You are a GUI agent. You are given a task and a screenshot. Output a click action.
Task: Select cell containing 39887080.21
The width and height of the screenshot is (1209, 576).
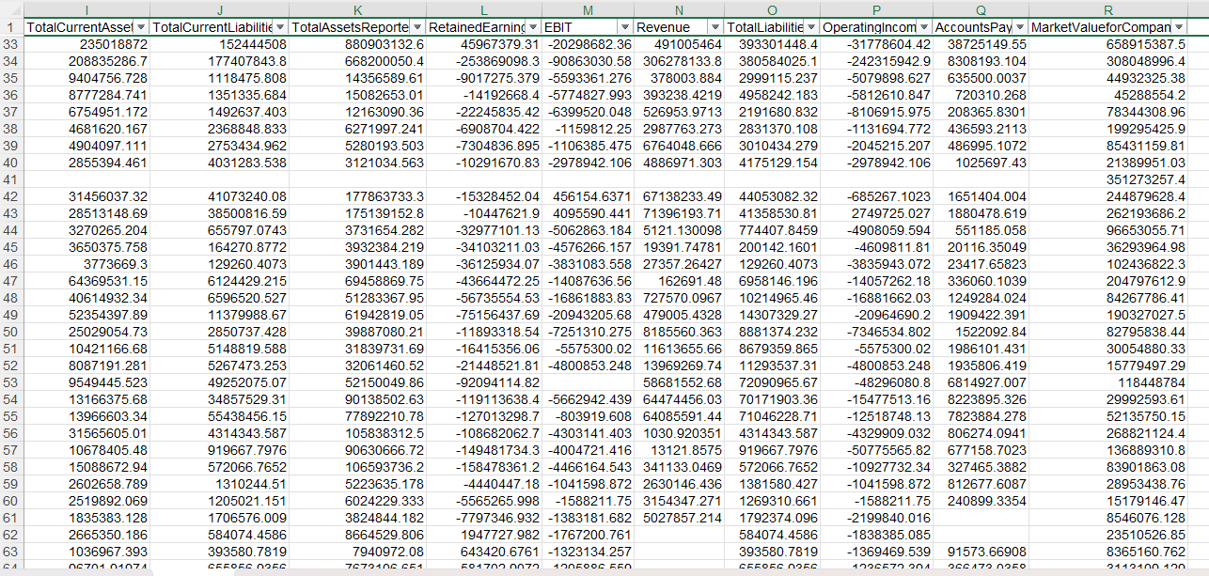(356, 332)
